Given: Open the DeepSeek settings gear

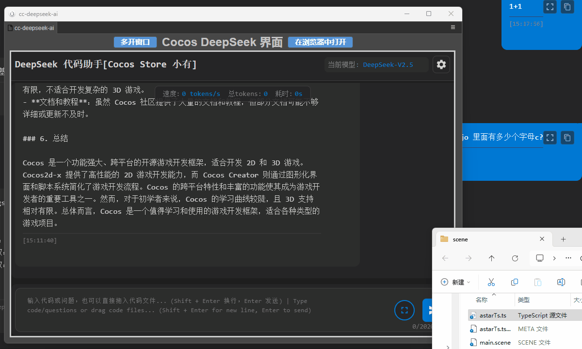Looking at the screenshot, I should pos(441,64).
